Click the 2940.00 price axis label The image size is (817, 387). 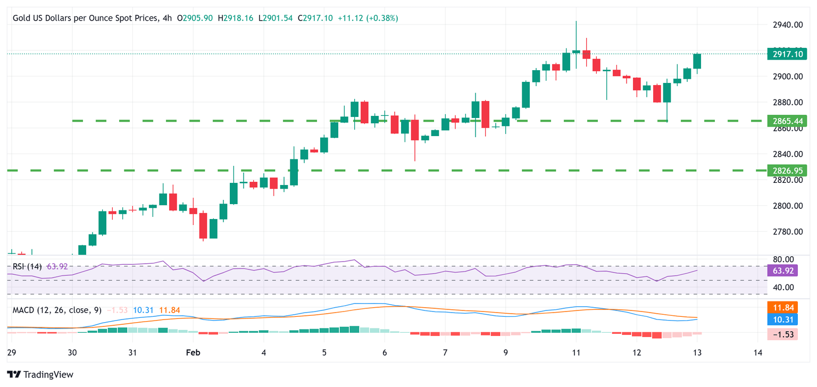pos(787,25)
